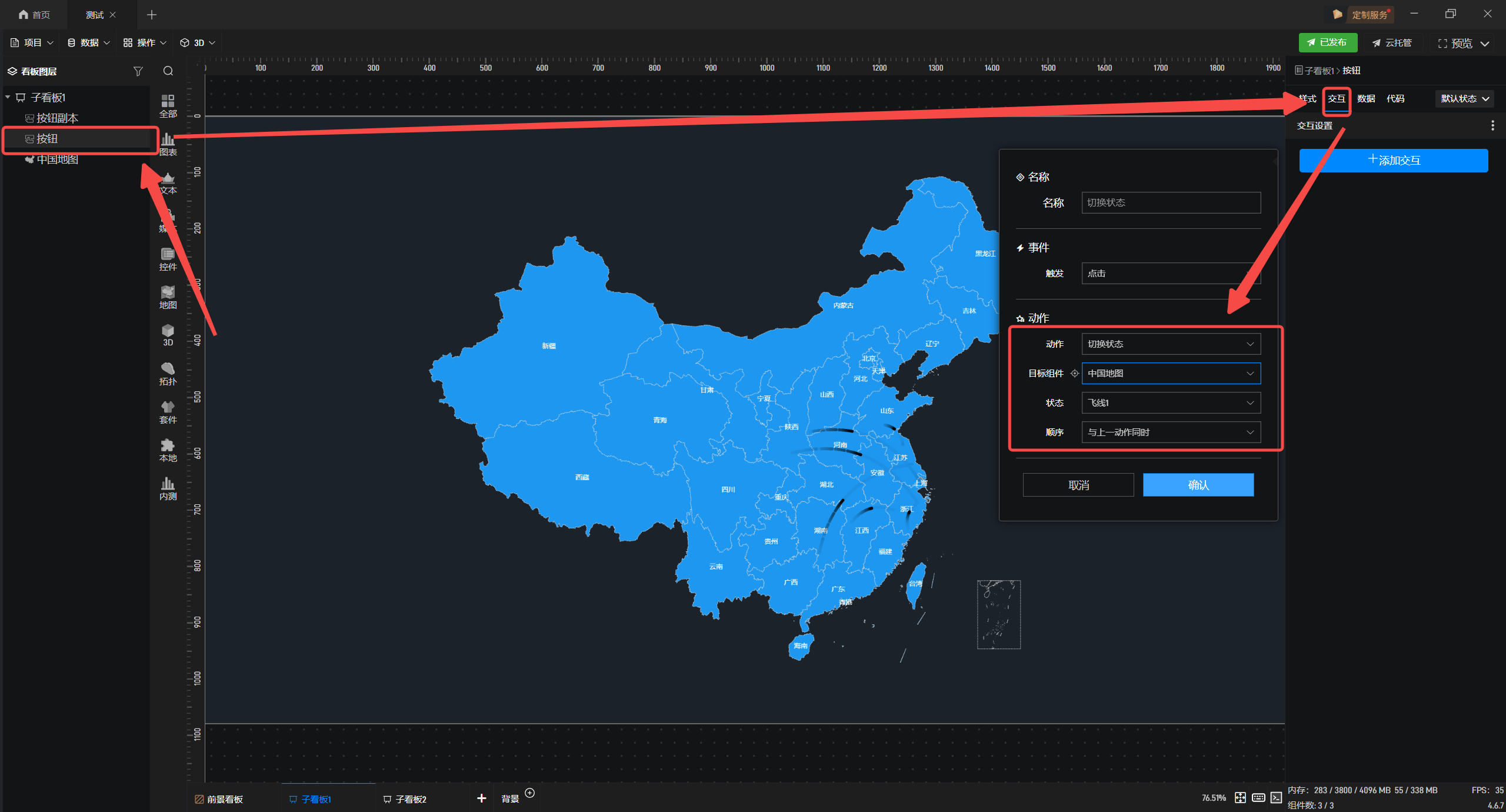Viewport: 1506px width, 812px height.
Task: Open the 顺序 order dropdown
Action: point(1171,432)
